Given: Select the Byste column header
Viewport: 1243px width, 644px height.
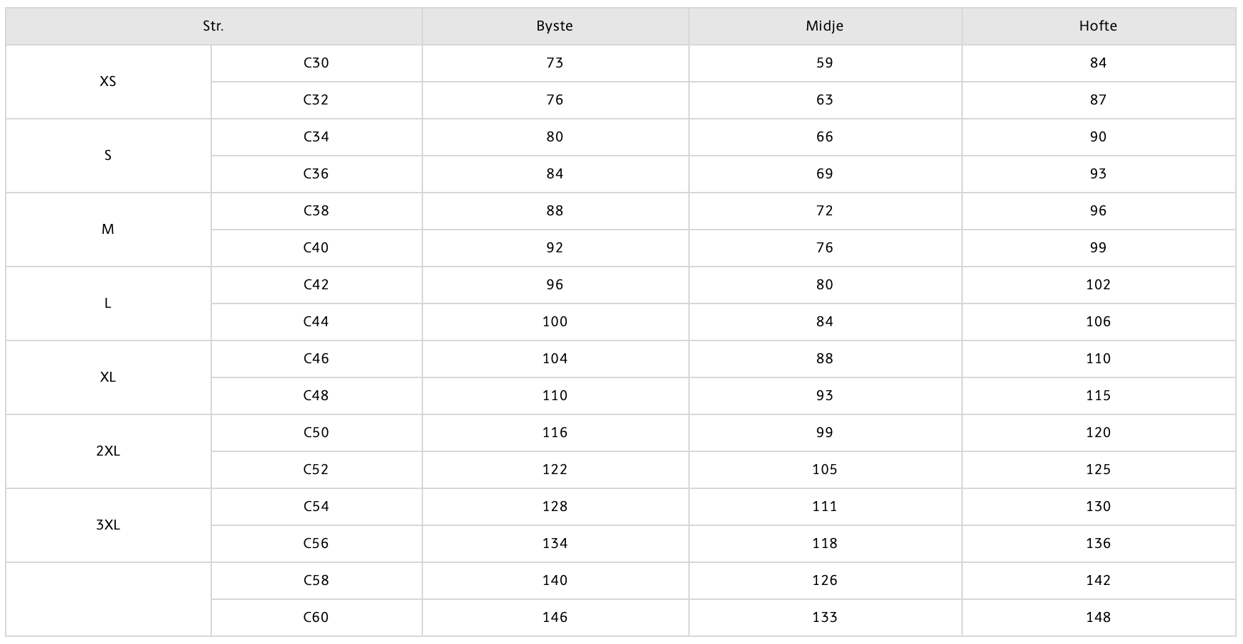Looking at the screenshot, I should pyautogui.click(x=555, y=26).
